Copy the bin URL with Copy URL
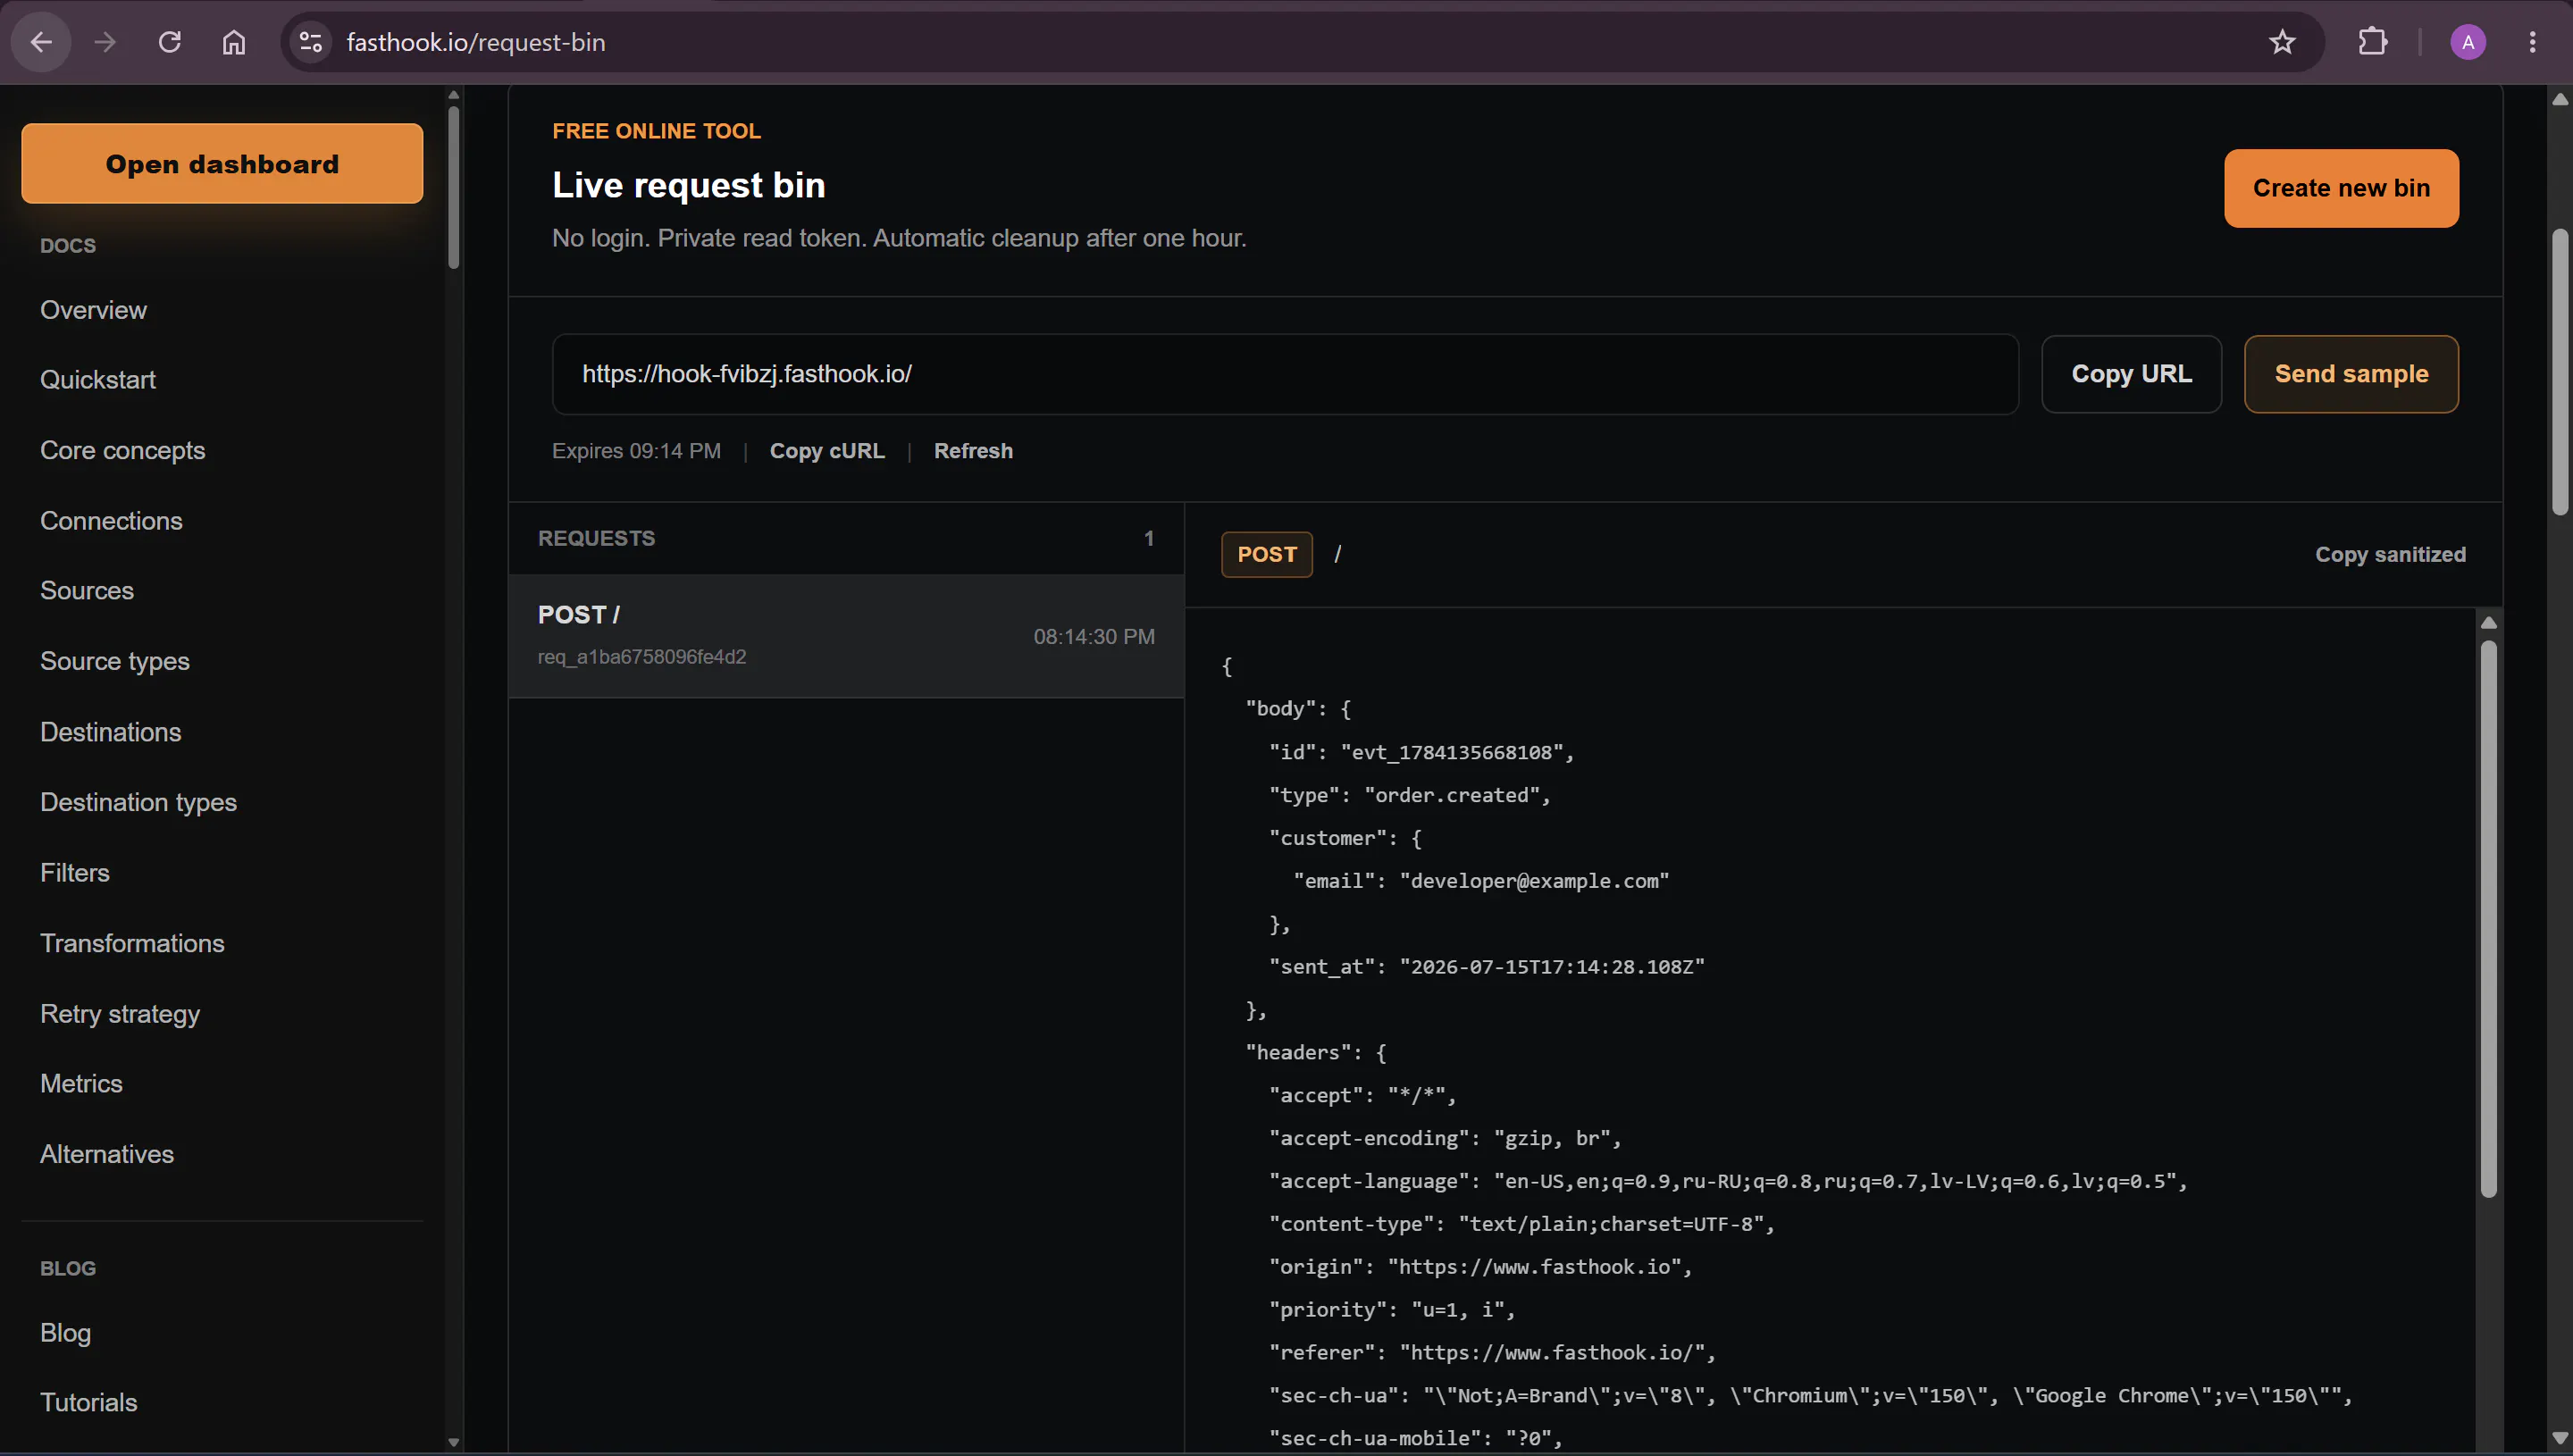Screen dimensions: 2573x1456 (2131, 374)
